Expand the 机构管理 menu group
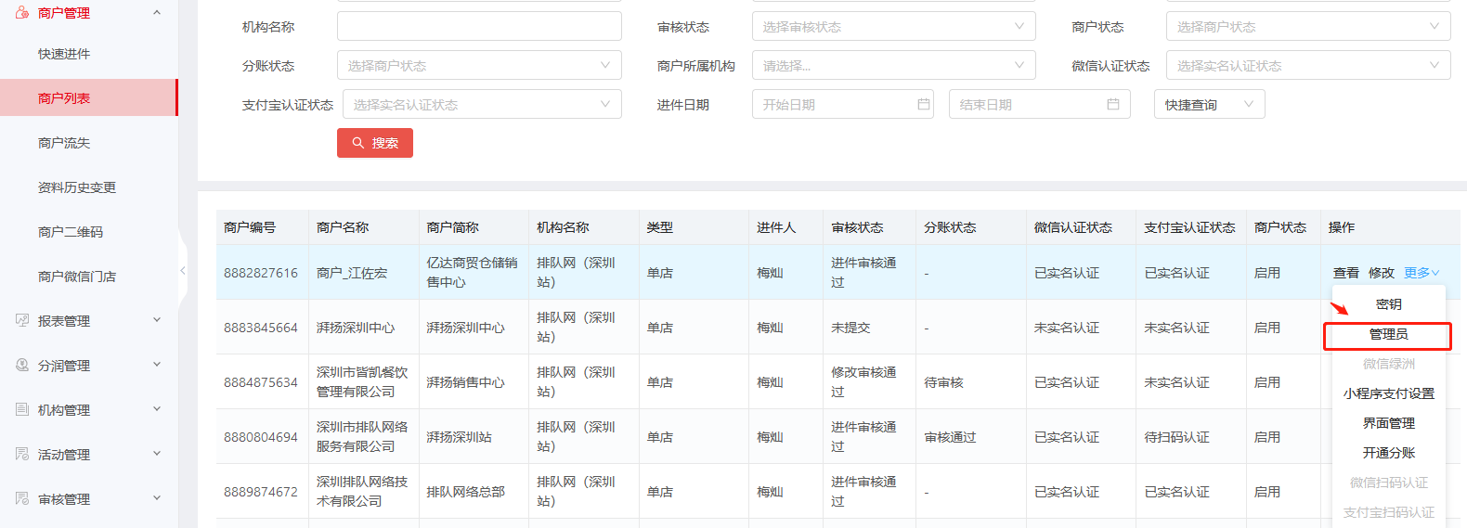Image resolution: width=1467 pixels, height=528 pixels. click(x=157, y=409)
